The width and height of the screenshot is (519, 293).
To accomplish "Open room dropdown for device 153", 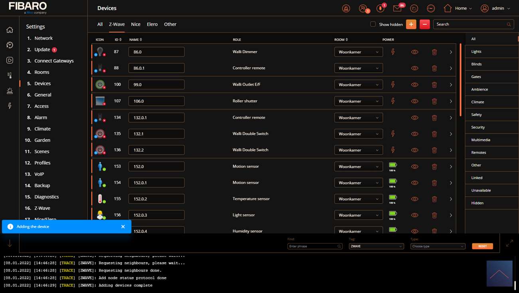I will 358,166.
